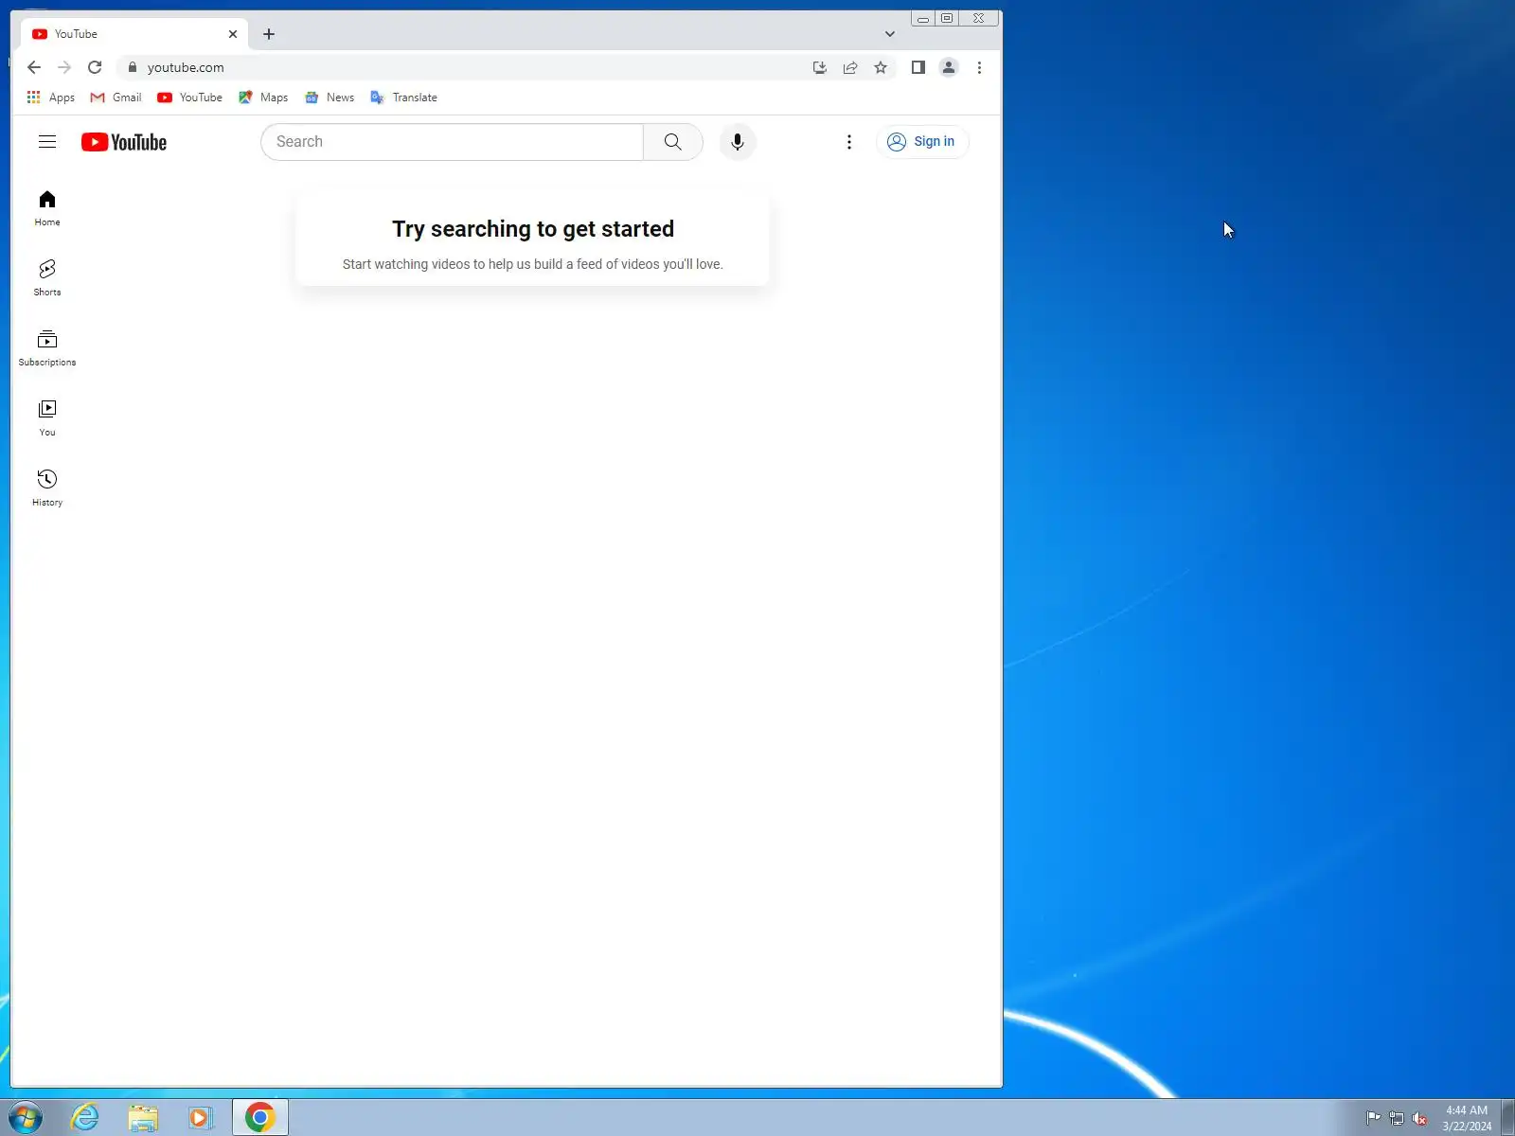Select the YouTube tab in Chrome
The image size is (1515, 1136).
(134, 34)
